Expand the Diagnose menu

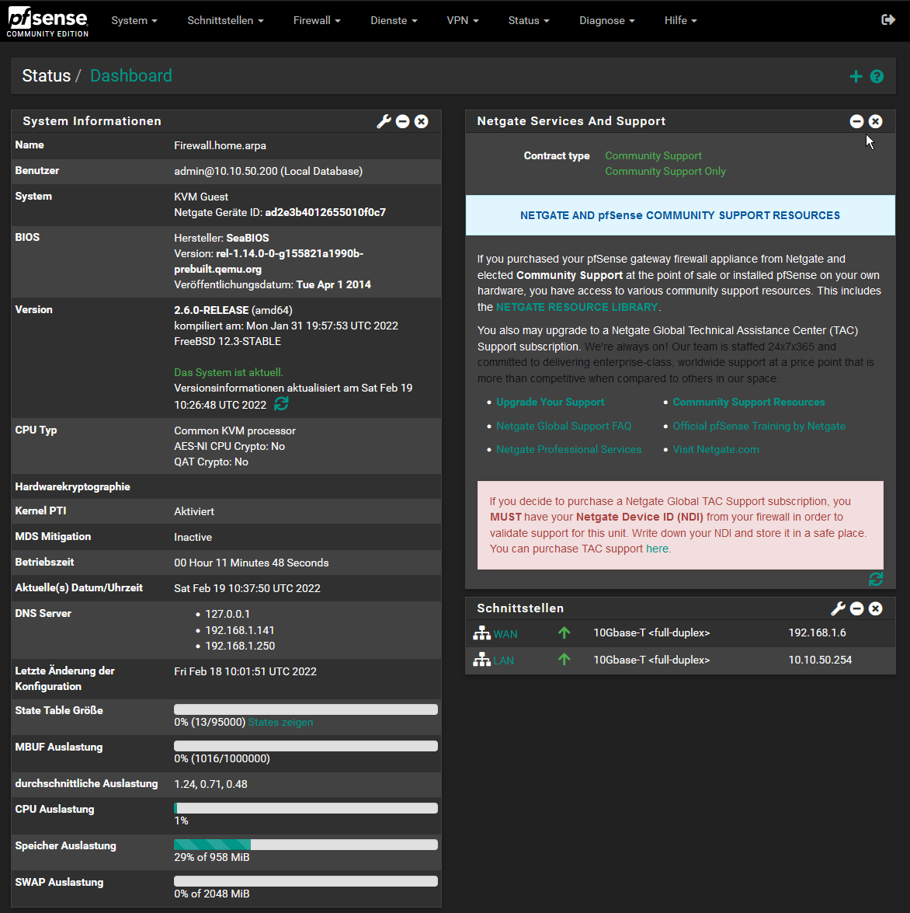pos(607,20)
